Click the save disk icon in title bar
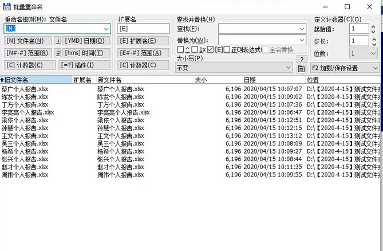Screen dimensions: 383x251 click(6, 5)
